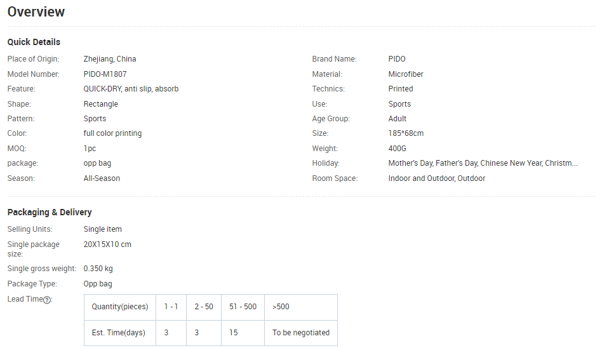Click the Zhejiang, China origin value

(x=110, y=59)
